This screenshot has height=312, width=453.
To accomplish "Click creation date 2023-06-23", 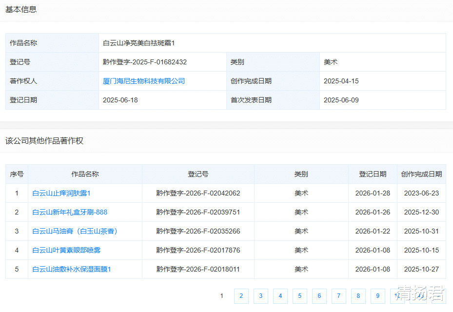I will [x=421, y=193].
